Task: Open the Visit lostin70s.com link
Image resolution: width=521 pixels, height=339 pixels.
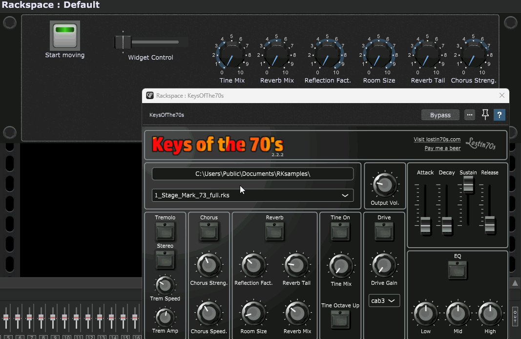Action: click(x=437, y=139)
